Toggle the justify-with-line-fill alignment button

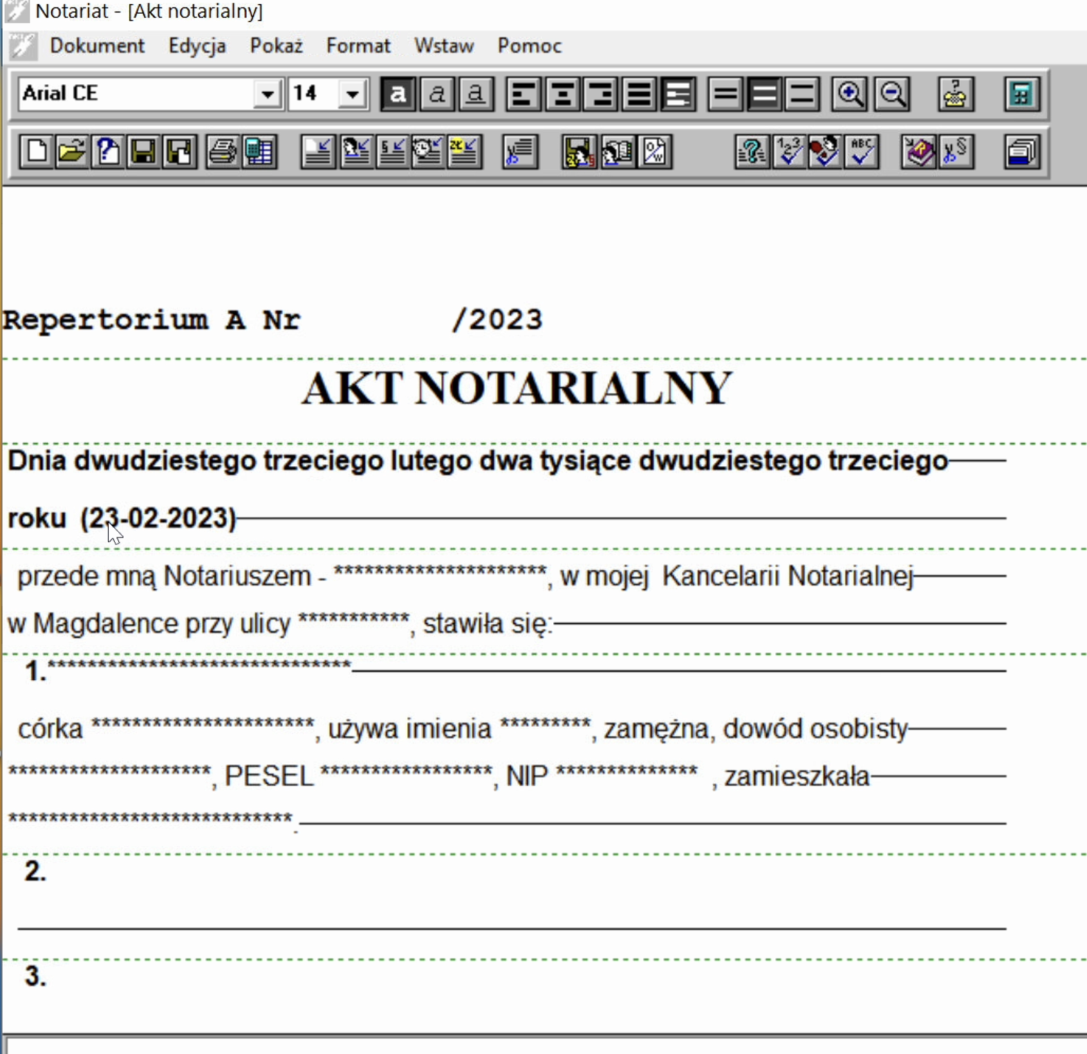[x=678, y=94]
